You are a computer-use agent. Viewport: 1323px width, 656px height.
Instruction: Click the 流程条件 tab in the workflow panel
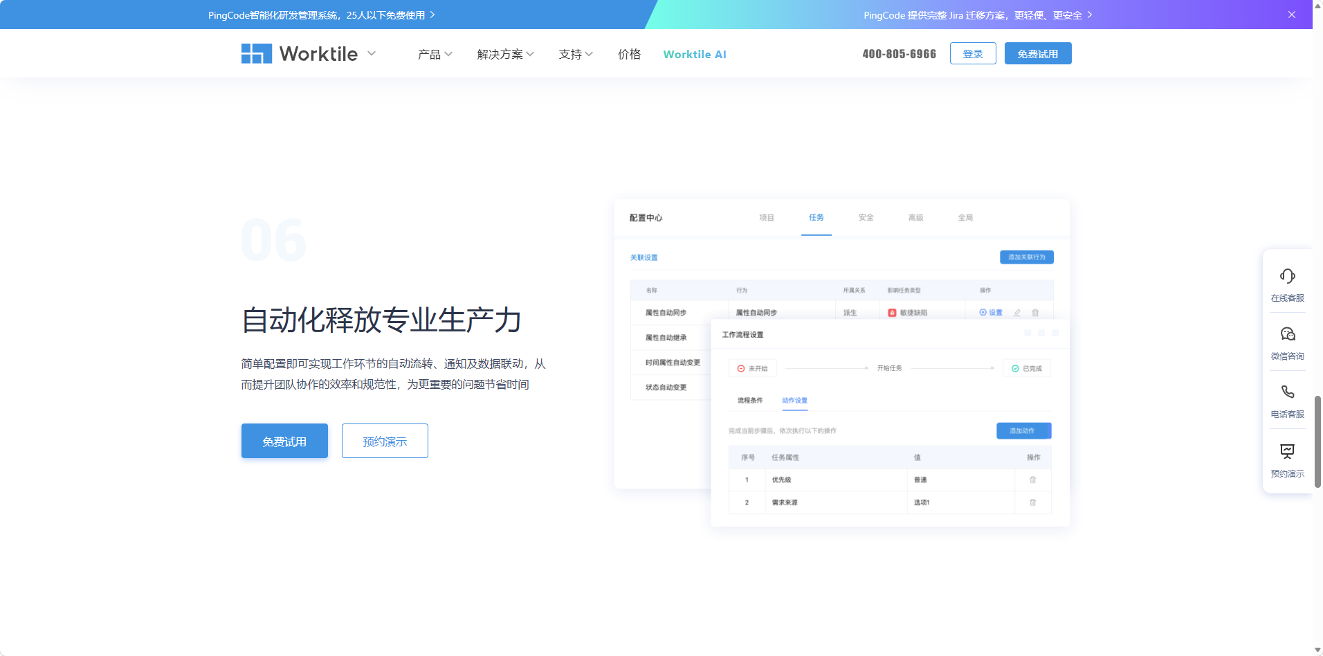click(750, 401)
